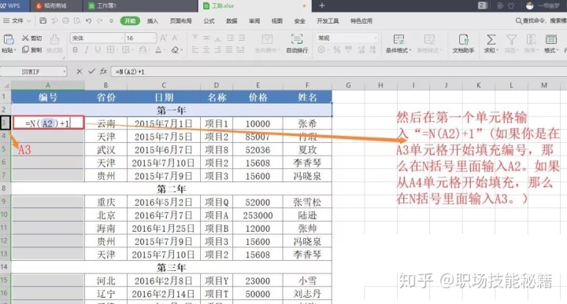The height and width of the screenshot is (304, 567).
Task: Toggle Italic formatting
Action: [x=86, y=49]
